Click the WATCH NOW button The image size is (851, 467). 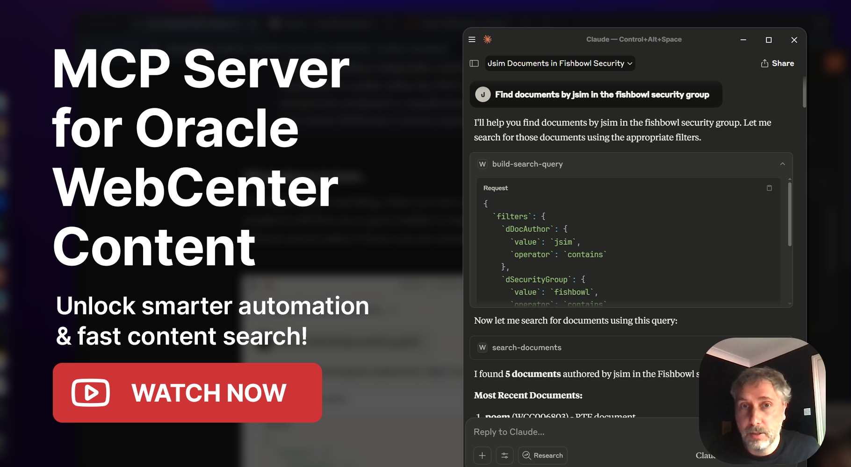(x=188, y=393)
